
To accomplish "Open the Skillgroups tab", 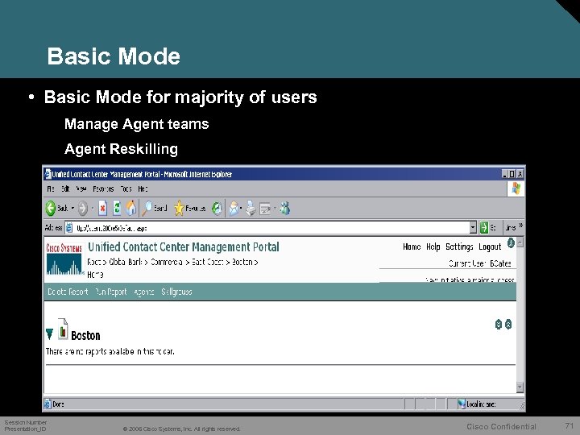I will pyautogui.click(x=176, y=292).
